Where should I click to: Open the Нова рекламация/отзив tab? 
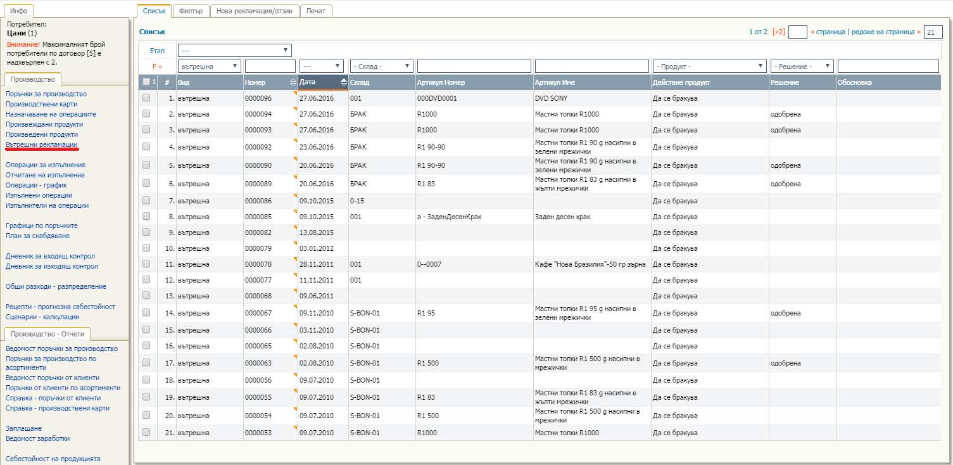[255, 11]
